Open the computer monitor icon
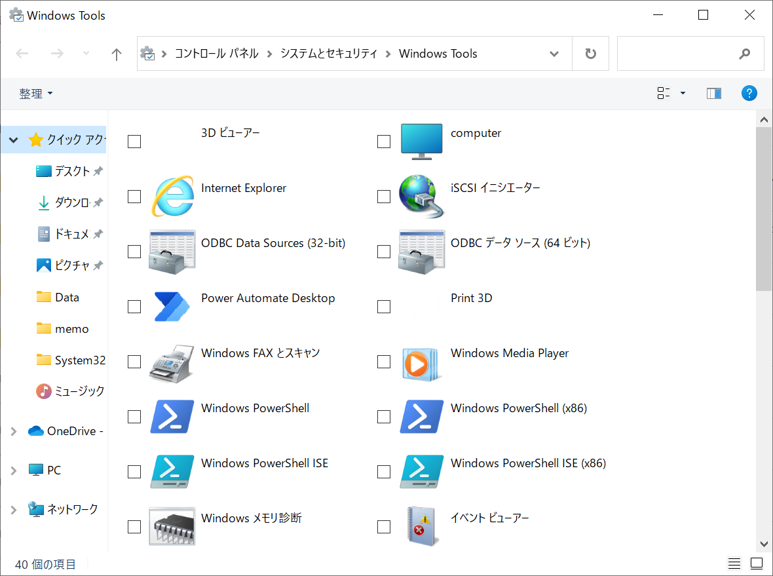The image size is (773, 576). coord(421,142)
